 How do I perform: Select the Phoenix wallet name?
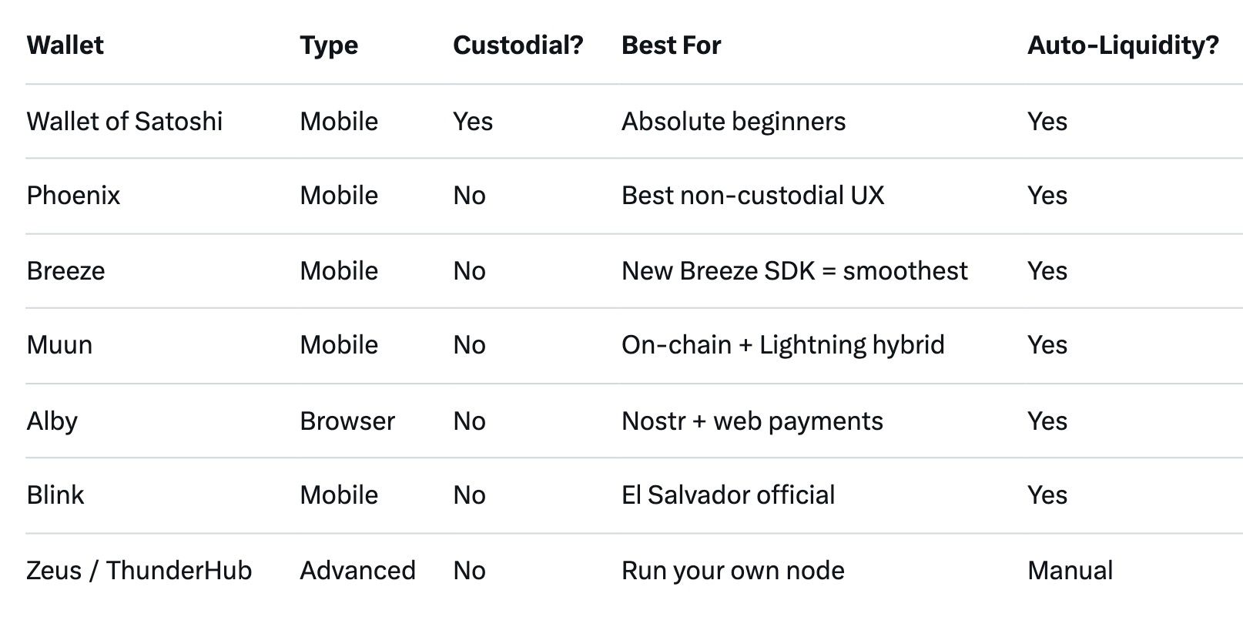(x=73, y=195)
